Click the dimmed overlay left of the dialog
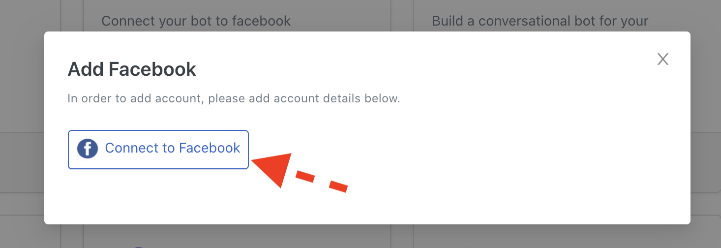Screen dimensions: 721x248 (22, 123)
